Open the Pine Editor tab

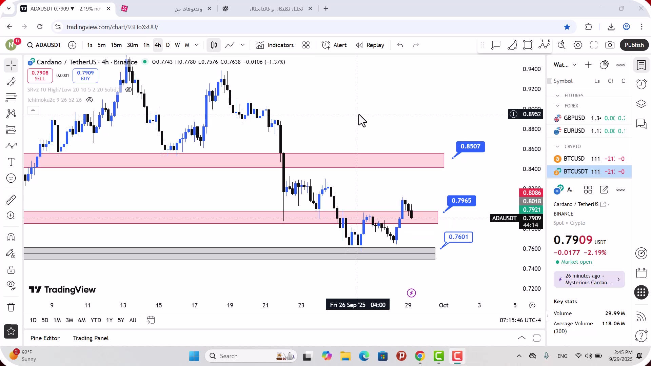[45, 338]
